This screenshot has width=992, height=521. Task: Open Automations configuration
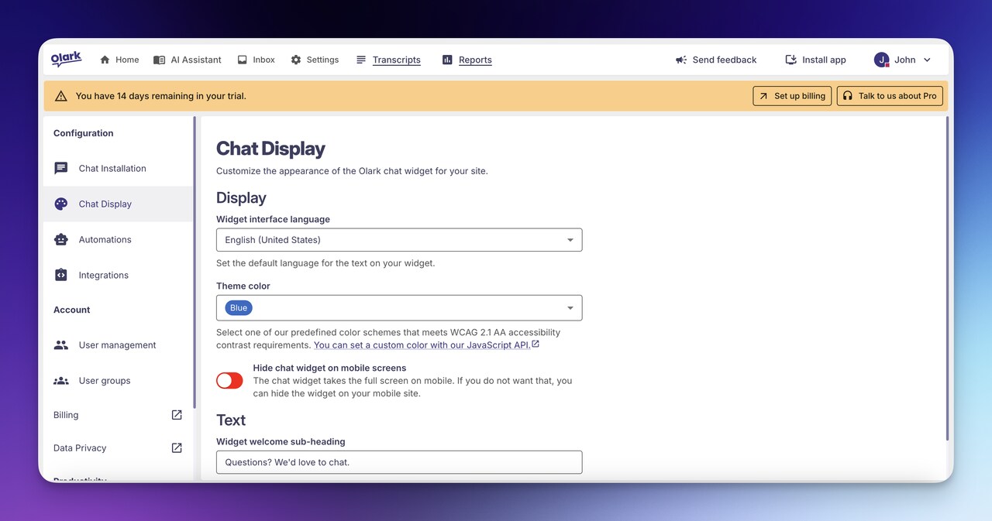[x=104, y=239]
